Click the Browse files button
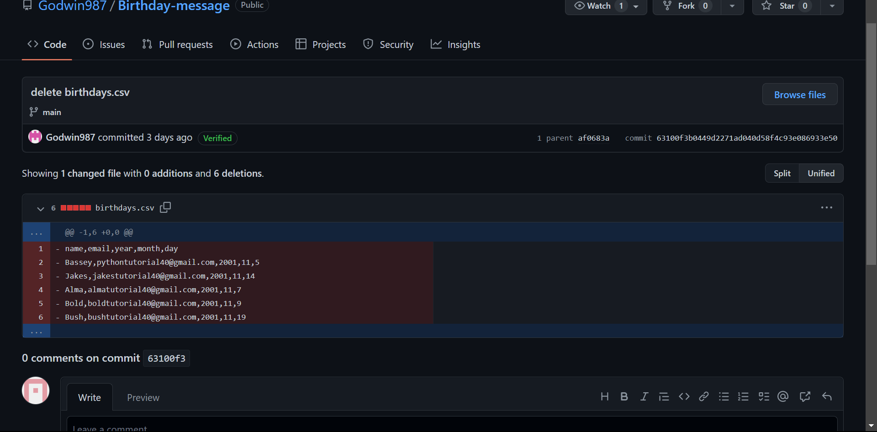Screen dimensions: 877x432 point(800,94)
